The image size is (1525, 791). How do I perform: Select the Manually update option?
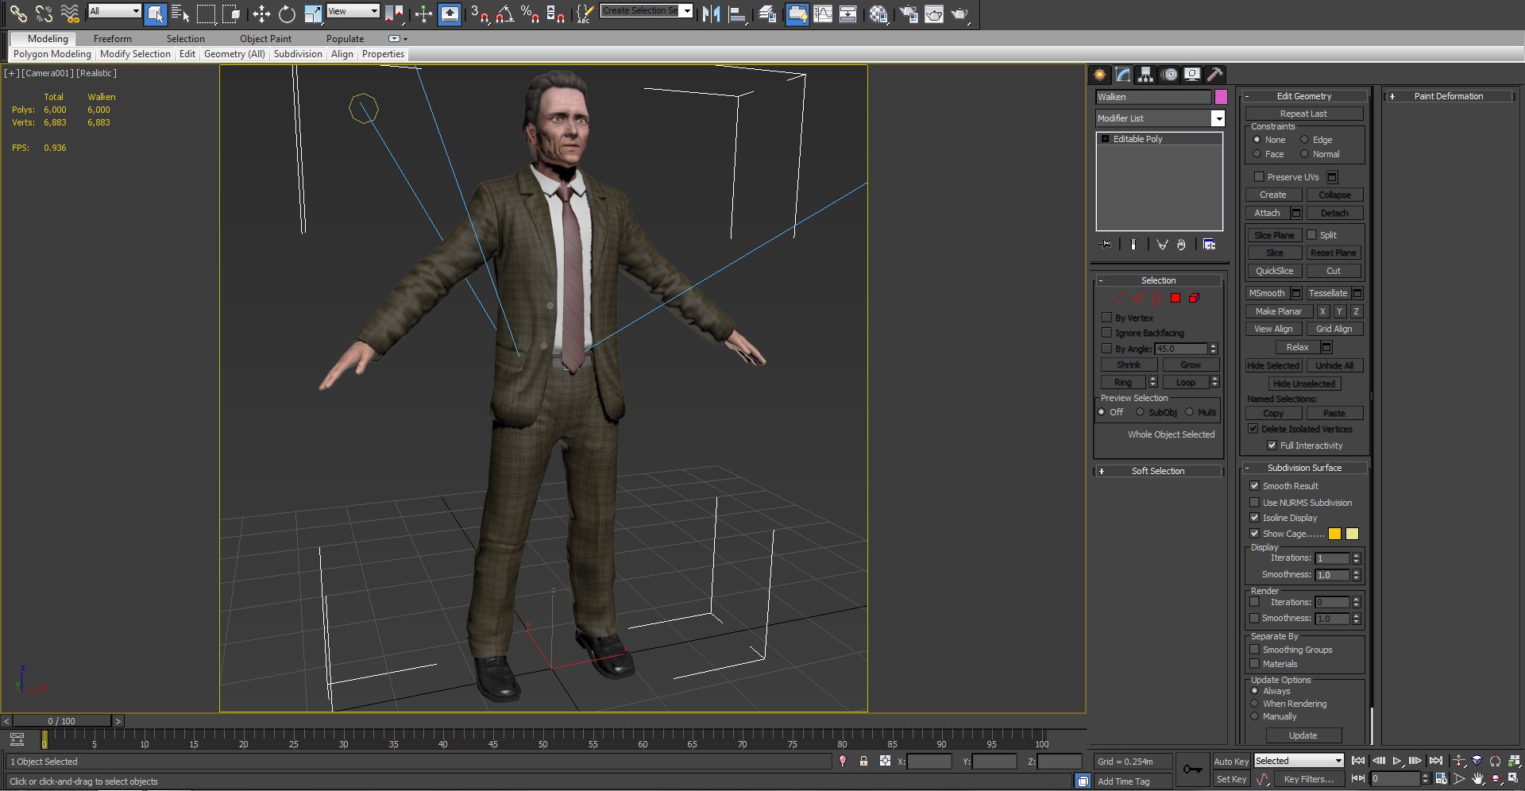(1255, 716)
